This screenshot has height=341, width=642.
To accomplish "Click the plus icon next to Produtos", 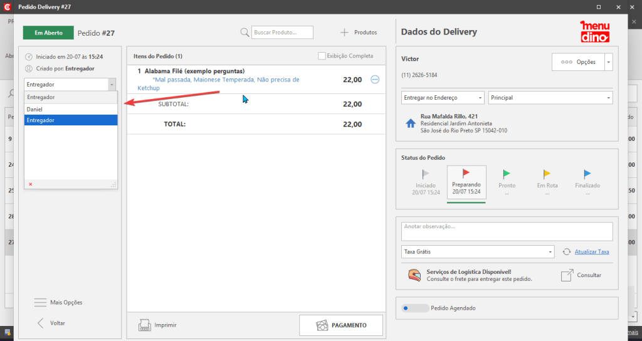I will tap(344, 33).
